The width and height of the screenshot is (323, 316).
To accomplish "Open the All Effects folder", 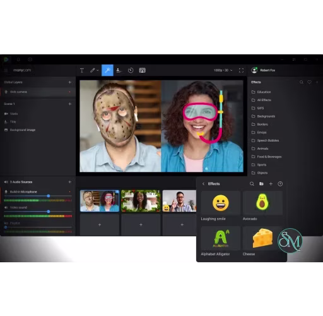I will point(261,100).
